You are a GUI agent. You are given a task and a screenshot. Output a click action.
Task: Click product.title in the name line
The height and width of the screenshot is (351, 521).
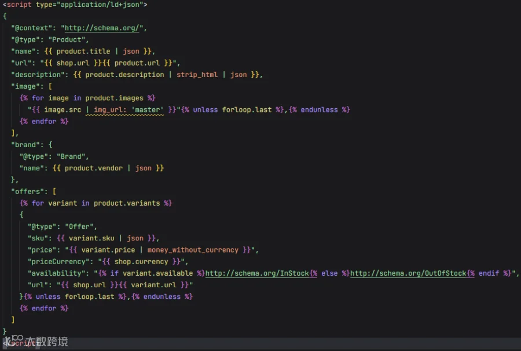83,51
